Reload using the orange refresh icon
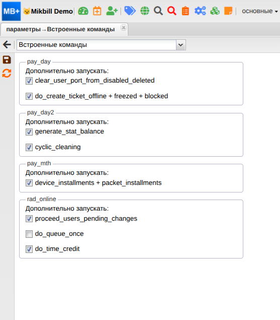The height and width of the screenshot is (320, 280). (x=7, y=73)
